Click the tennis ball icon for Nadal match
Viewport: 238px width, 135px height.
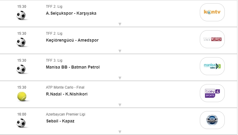(x=22, y=96)
